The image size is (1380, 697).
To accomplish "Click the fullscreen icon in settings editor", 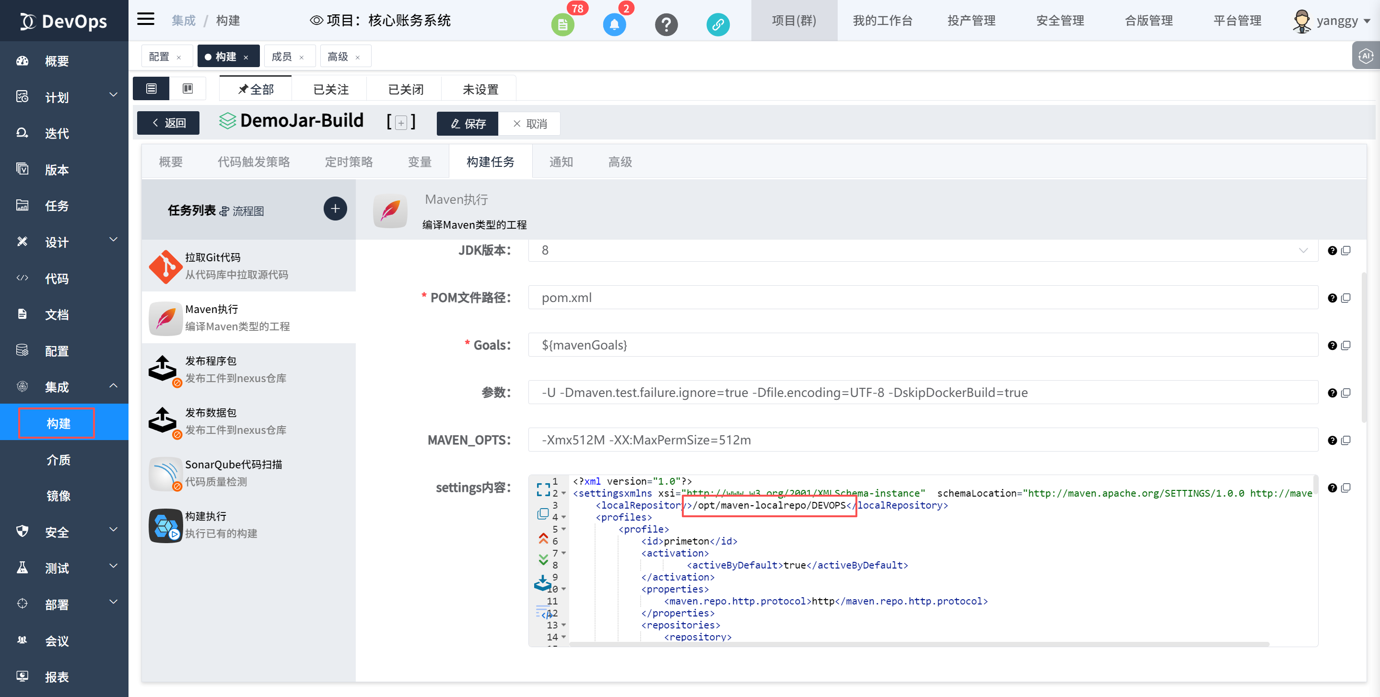I will [543, 488].
